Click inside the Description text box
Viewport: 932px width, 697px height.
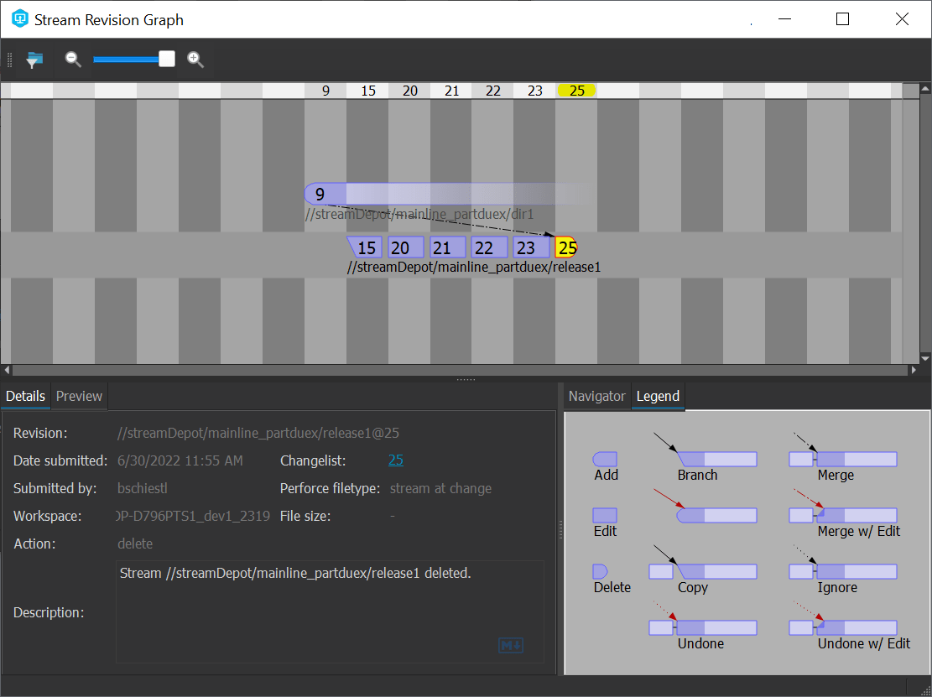[329, 612]
